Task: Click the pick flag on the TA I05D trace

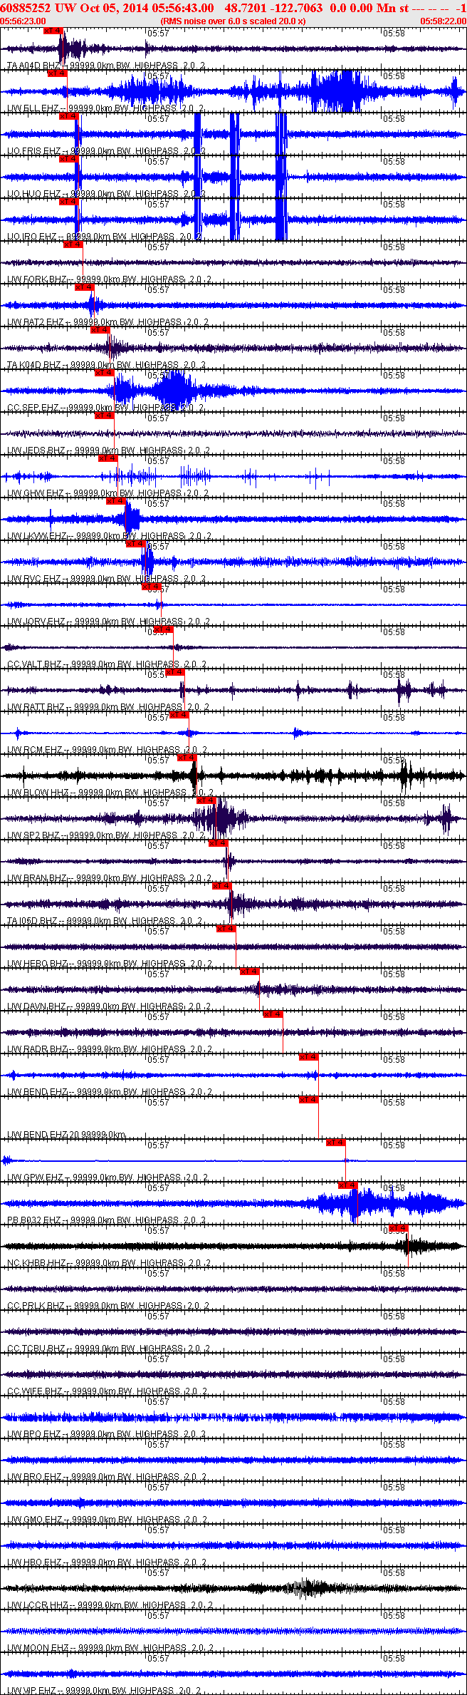Action: point(222,886)
